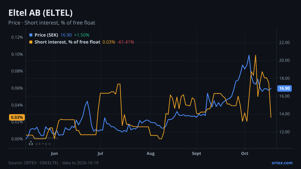301x169 pixels.
Task: Open the ortex.com link
Action: pos(282,163)
